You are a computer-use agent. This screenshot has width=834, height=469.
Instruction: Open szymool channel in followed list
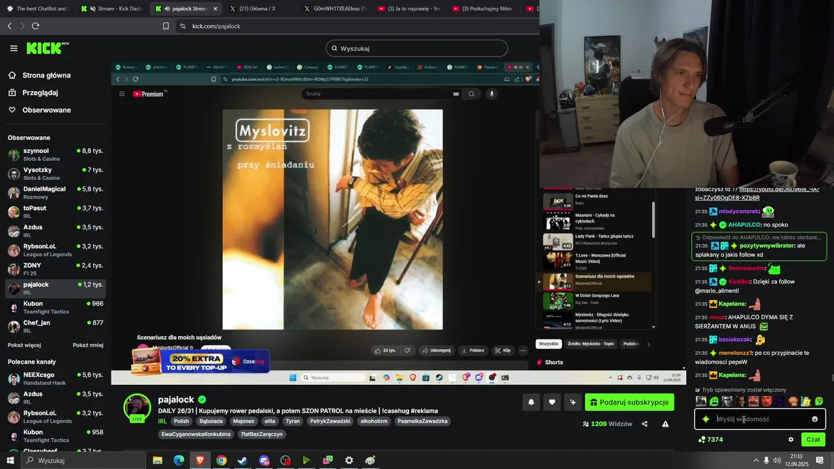(x=55, y=154)
